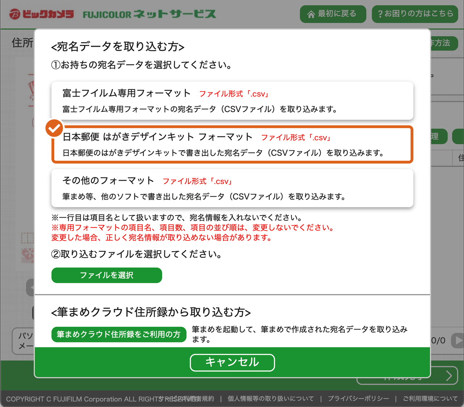Click the orange checkmark badge icon
The height and width of the screenshot is (407, 464).
point(54,128)
